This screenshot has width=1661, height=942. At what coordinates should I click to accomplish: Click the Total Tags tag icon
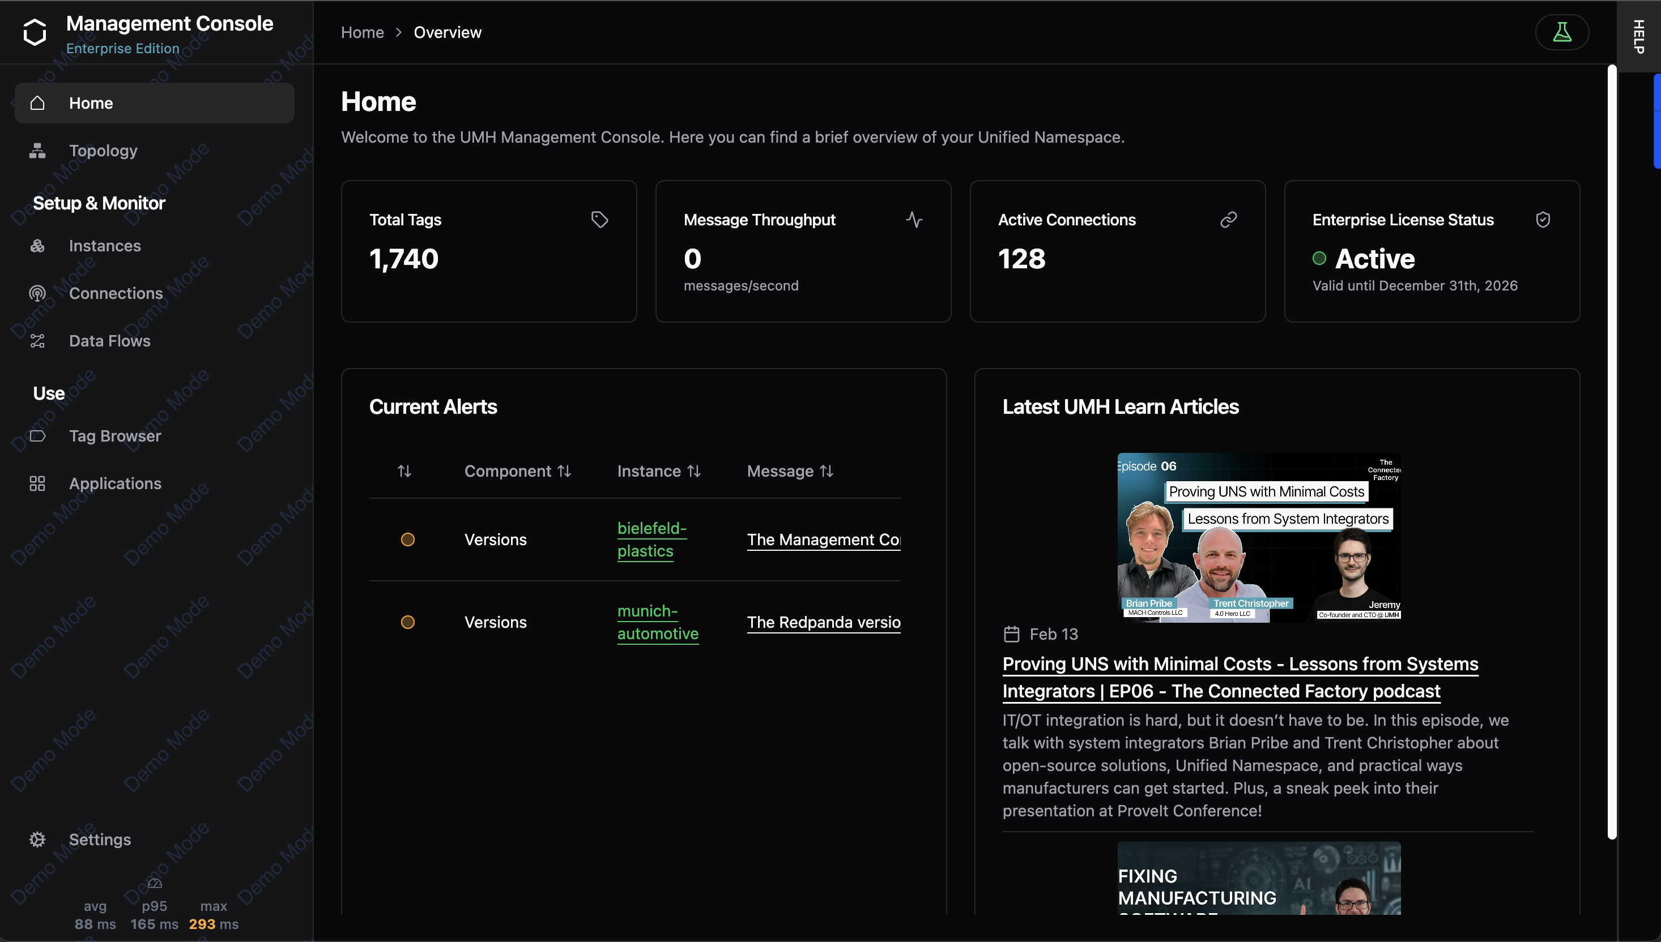click(599, 220)
